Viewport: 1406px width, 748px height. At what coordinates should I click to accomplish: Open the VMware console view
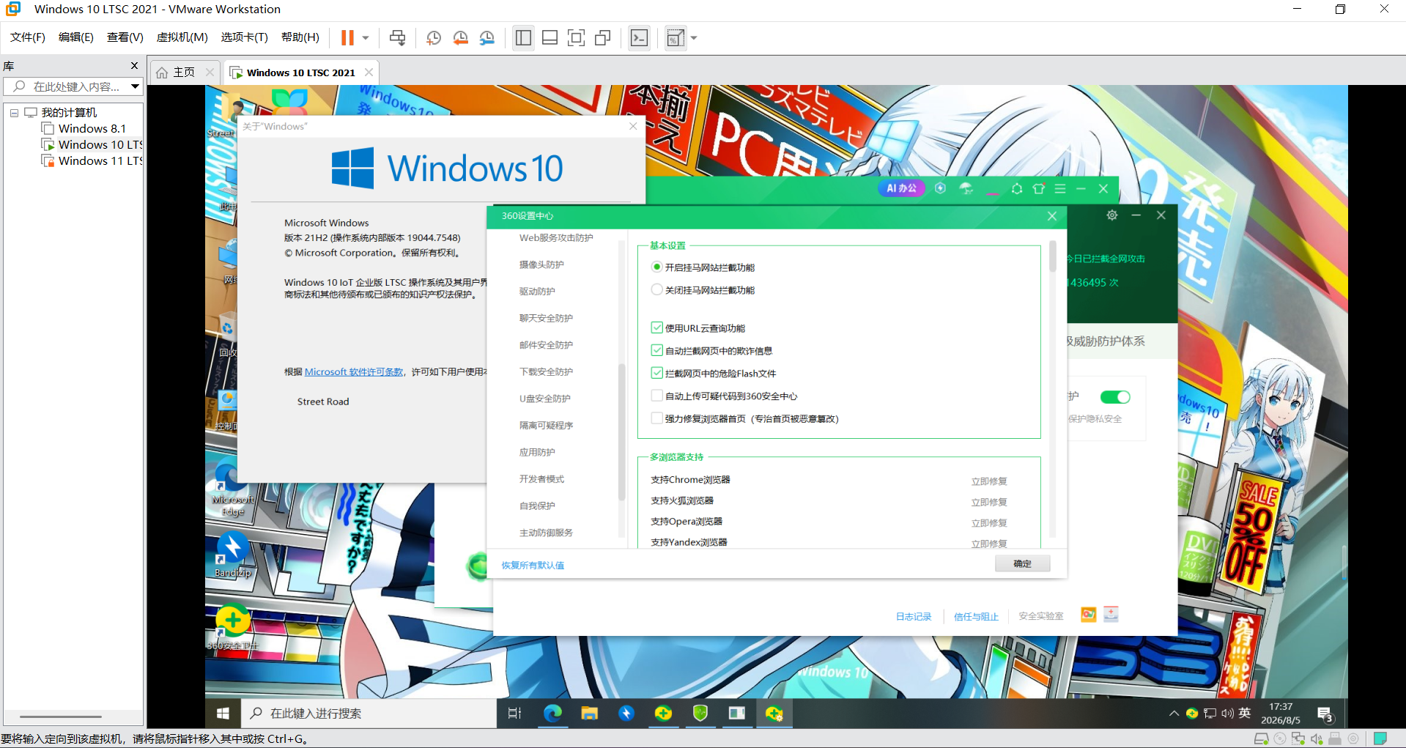640,37
